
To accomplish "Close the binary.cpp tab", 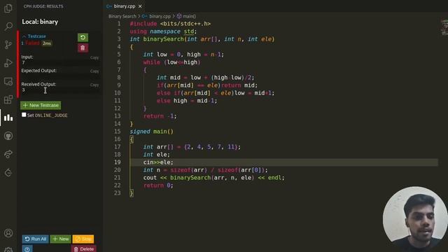I will coord(140,6).
